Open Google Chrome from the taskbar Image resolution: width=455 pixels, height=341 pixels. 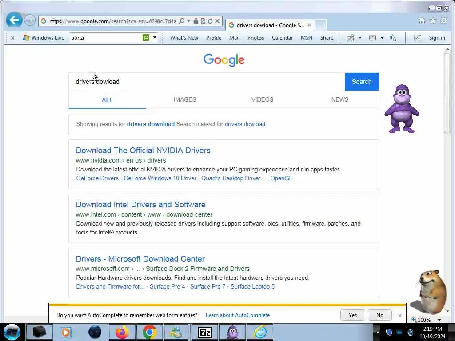[149, 332]
